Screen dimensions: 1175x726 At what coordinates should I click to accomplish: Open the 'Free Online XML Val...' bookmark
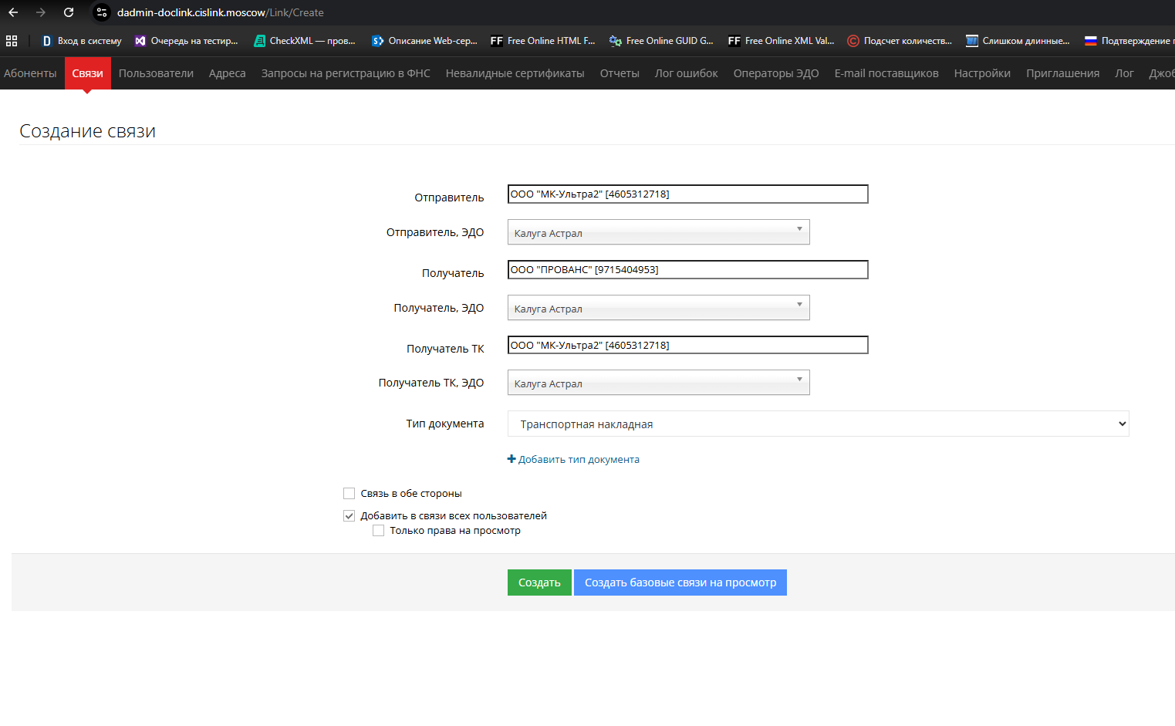(782, 41)
